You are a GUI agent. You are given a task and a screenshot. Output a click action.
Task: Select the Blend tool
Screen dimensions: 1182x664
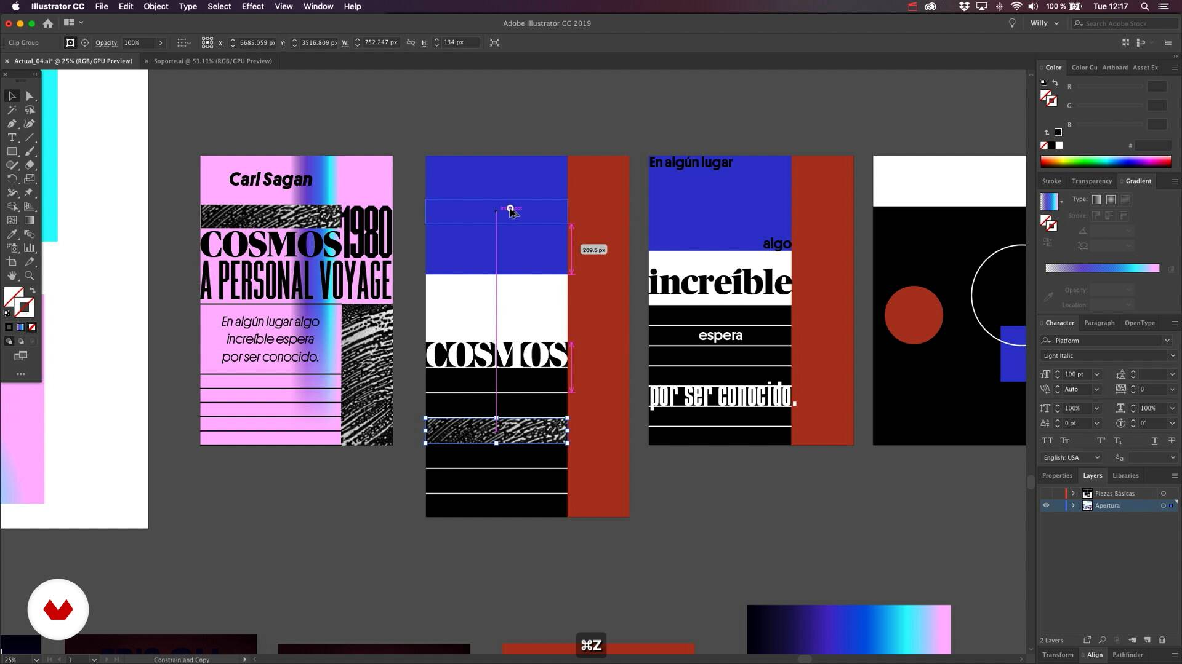tap(30, 234)
